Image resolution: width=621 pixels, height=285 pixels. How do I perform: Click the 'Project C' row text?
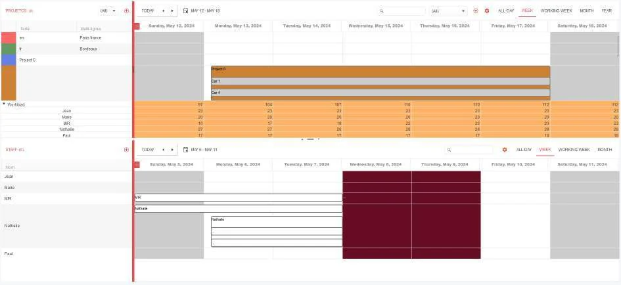[28, 60]
